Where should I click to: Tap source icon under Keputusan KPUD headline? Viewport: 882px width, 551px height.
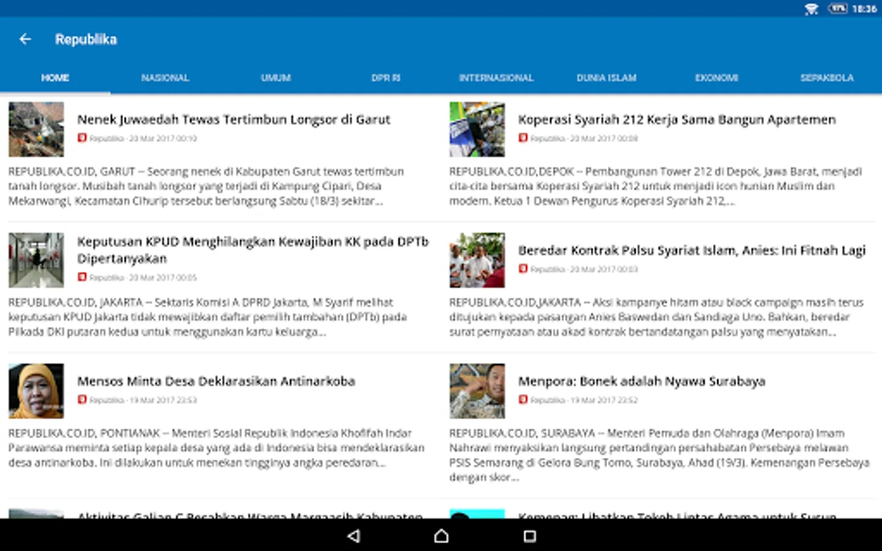coord(82,277)
